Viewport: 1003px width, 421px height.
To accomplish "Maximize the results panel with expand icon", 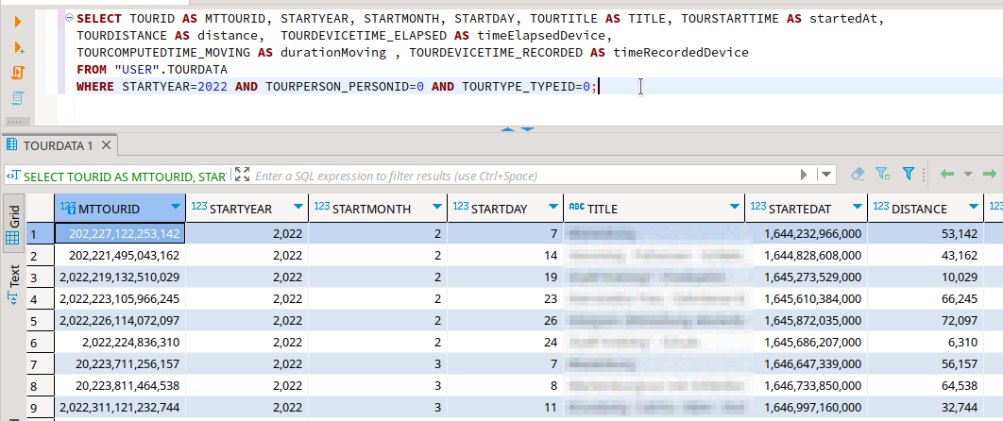I will (243, 175).
